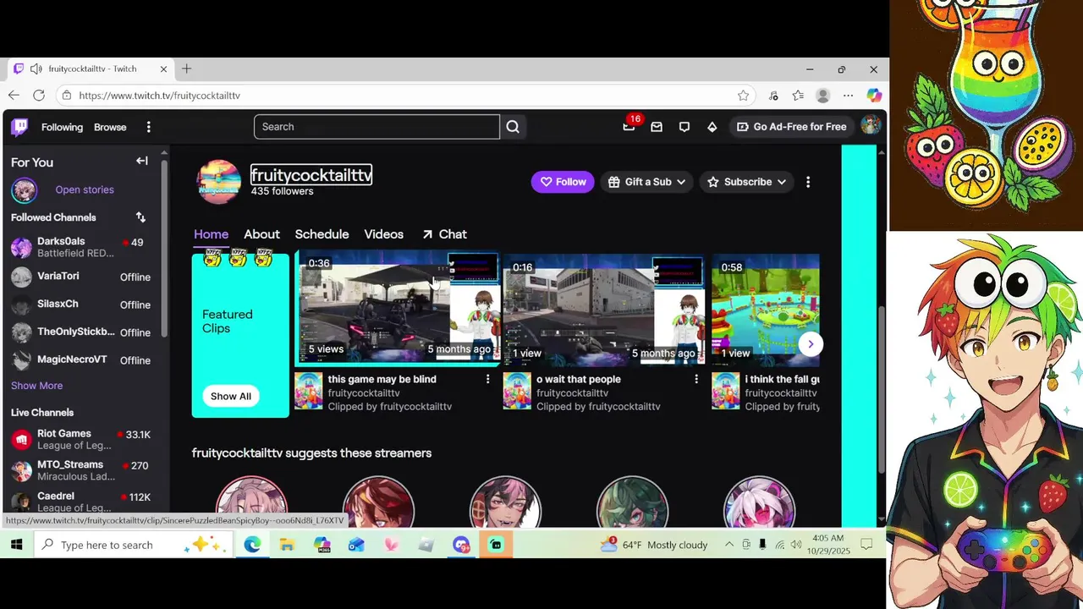This screenshot has height=609, width=1083.
Task: Open options for 'o wait that people' clip
Action: (x=696, y=379)
